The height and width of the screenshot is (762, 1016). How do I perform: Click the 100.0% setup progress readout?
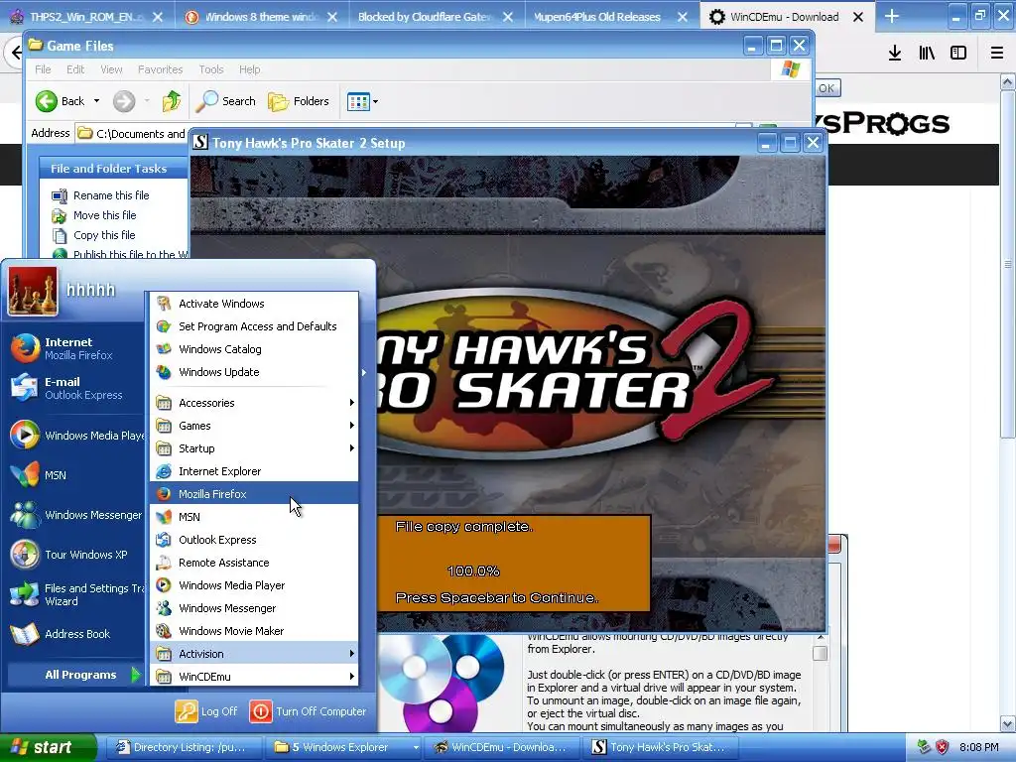point(473,571)
